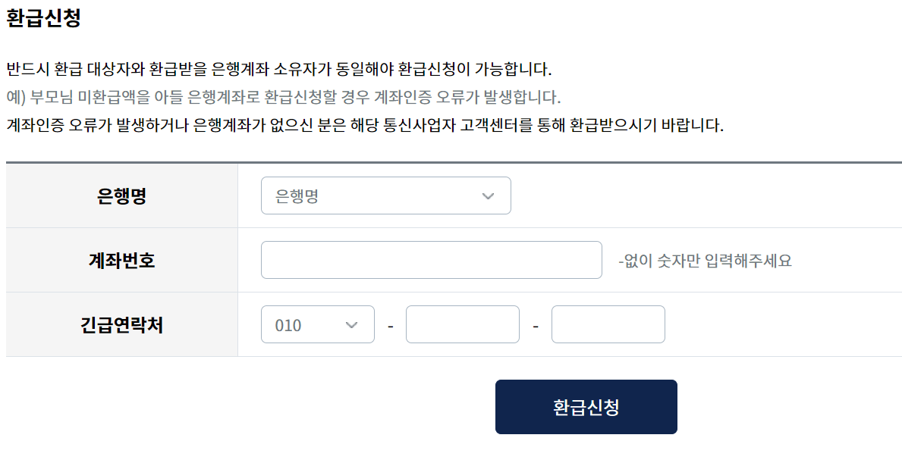The width and height of the screenshot is (902, 463).
Task: Click the 계좌번호 row label
Action: click(121, 259)
